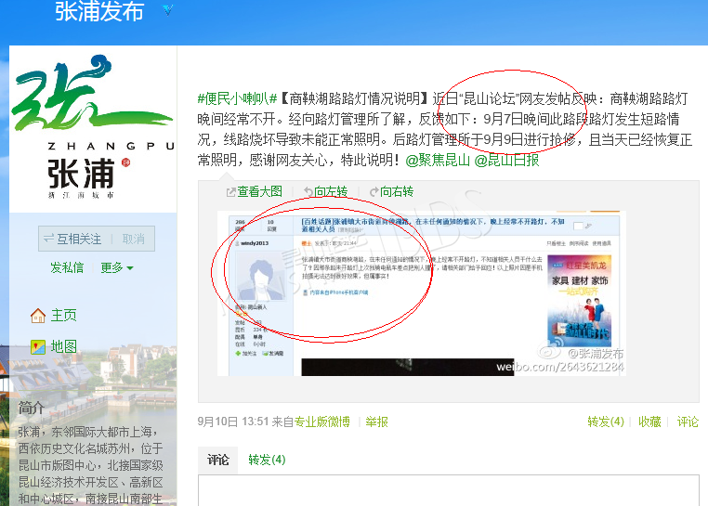This screenshot has height=506, width=708.
Task: Rotate the image right with 向右转
Action: [x=397, y=191]
